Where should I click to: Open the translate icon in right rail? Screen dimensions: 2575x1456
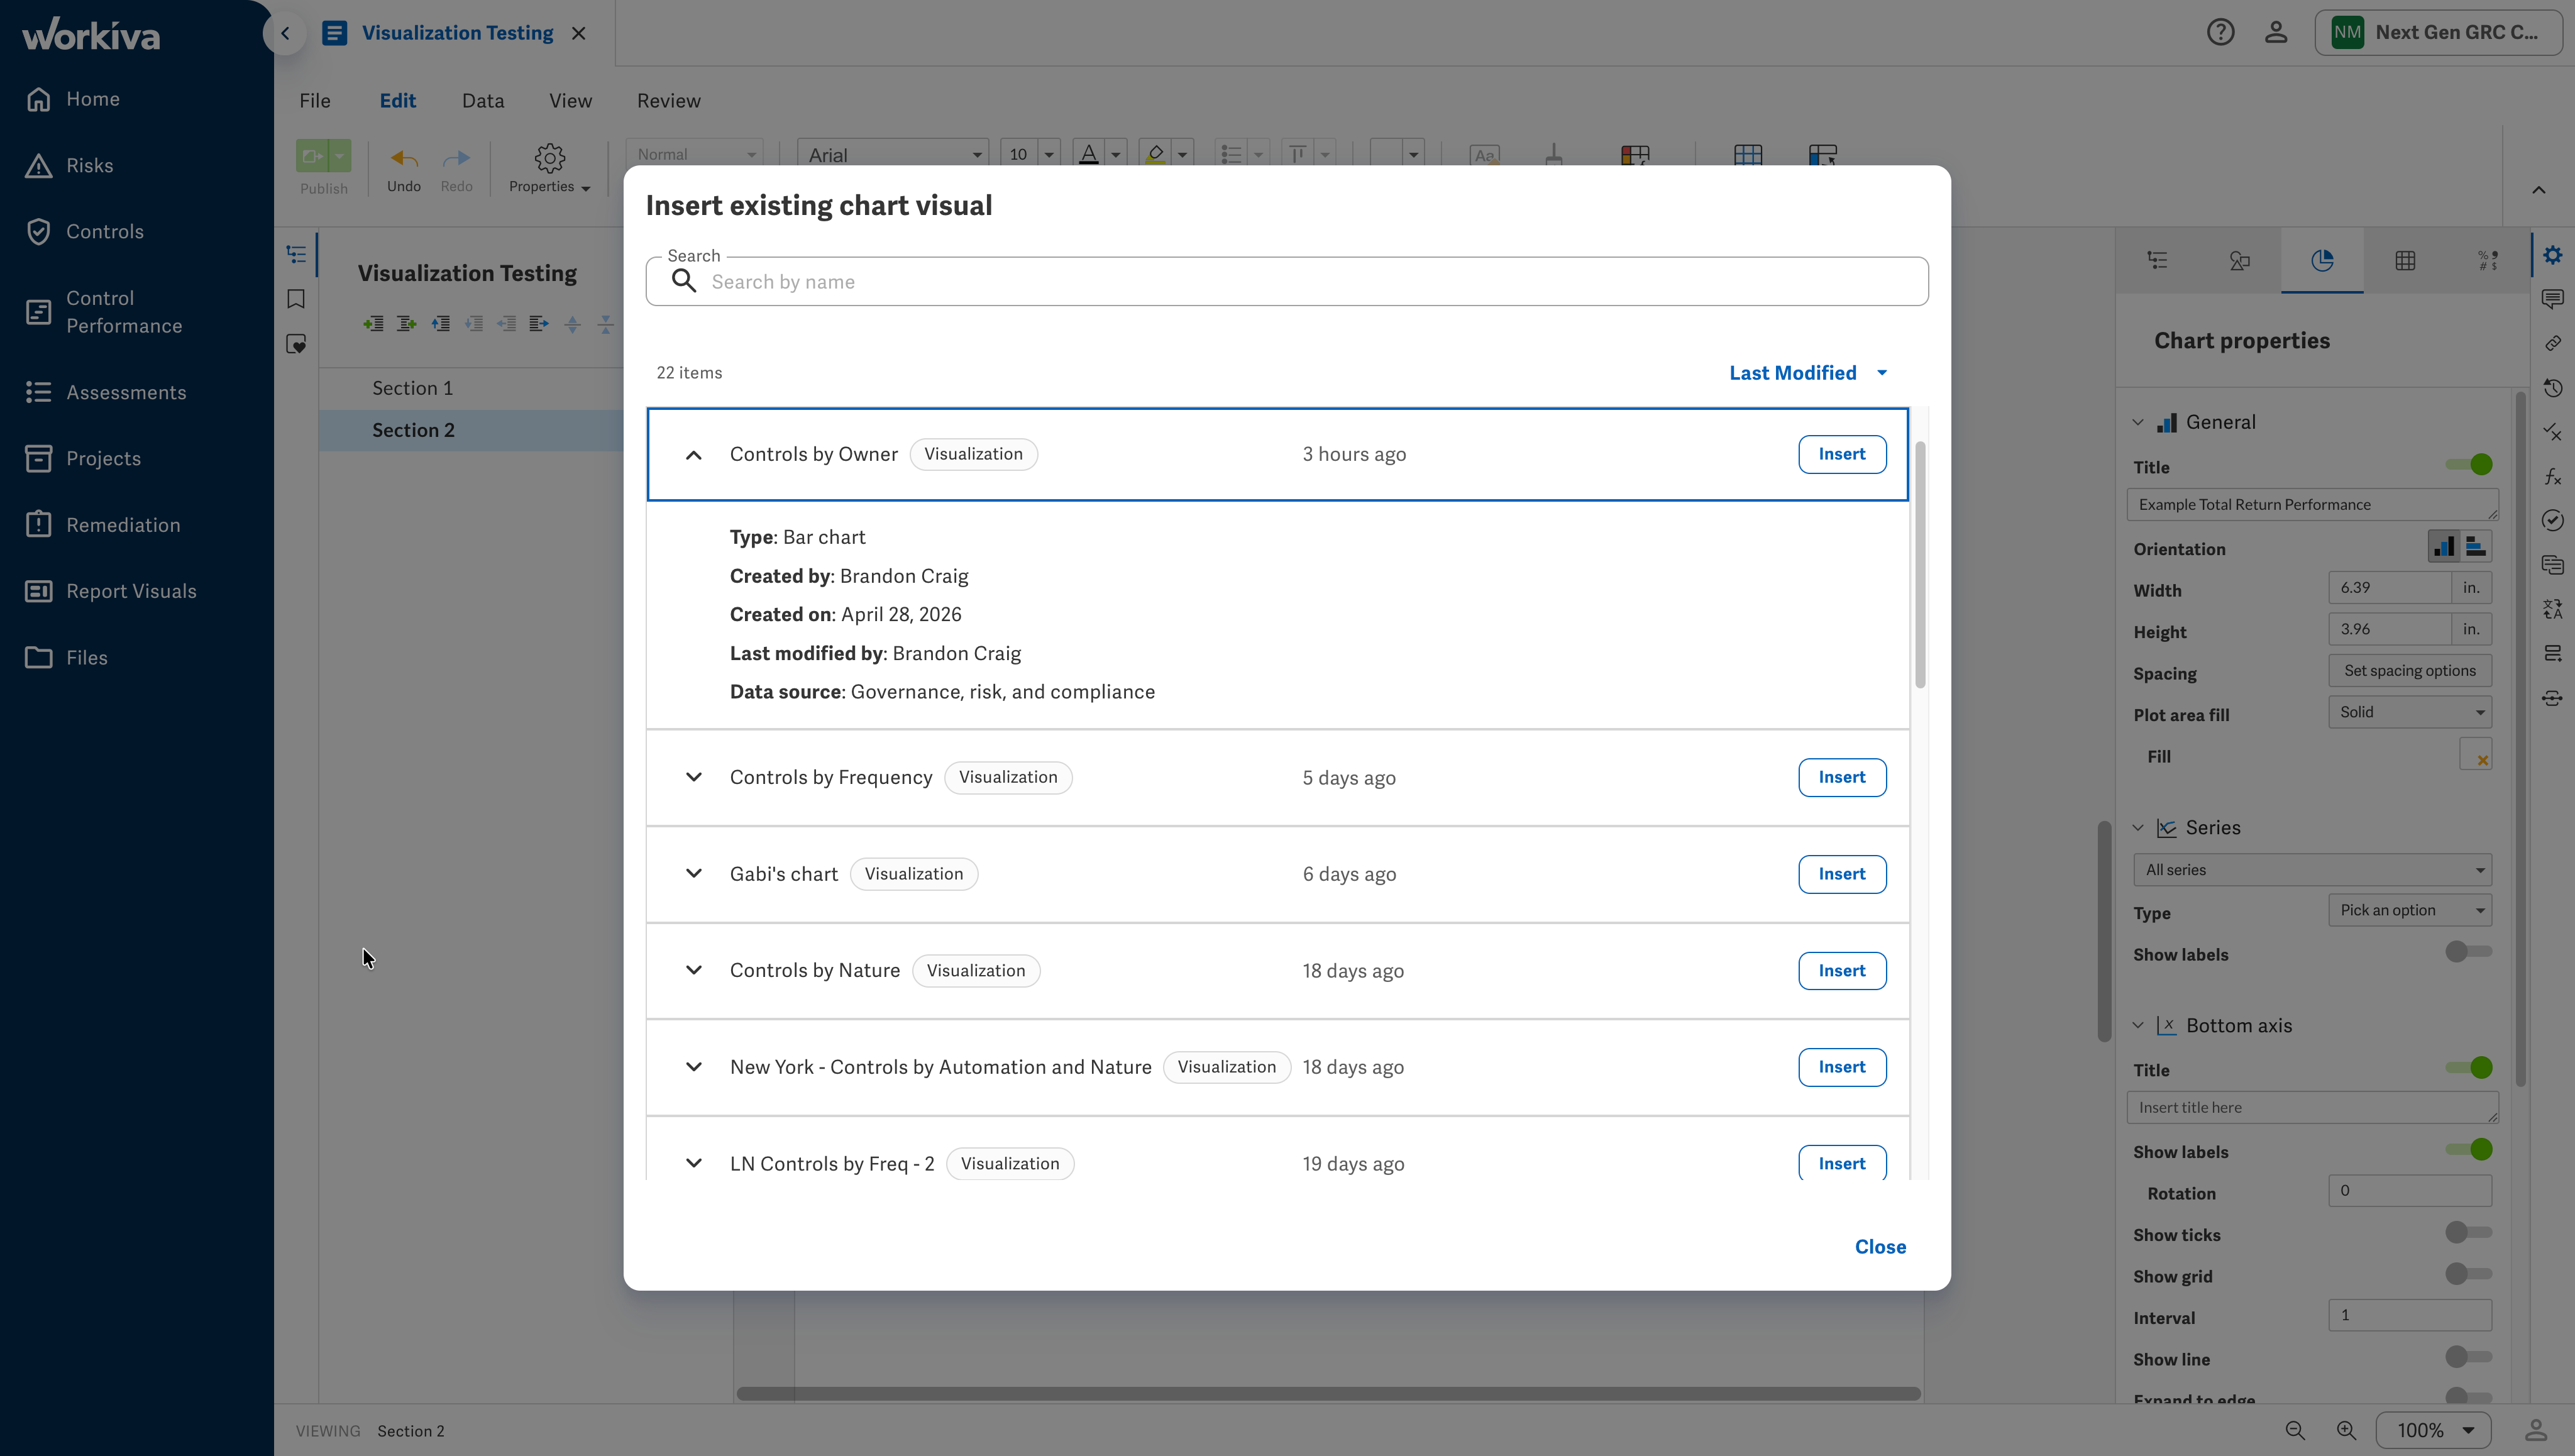(x=2553, y=609)
